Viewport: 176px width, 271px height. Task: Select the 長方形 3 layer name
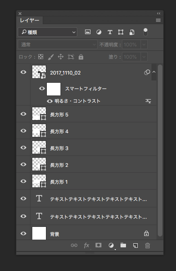pyautogui.click(x=59, y=148)
